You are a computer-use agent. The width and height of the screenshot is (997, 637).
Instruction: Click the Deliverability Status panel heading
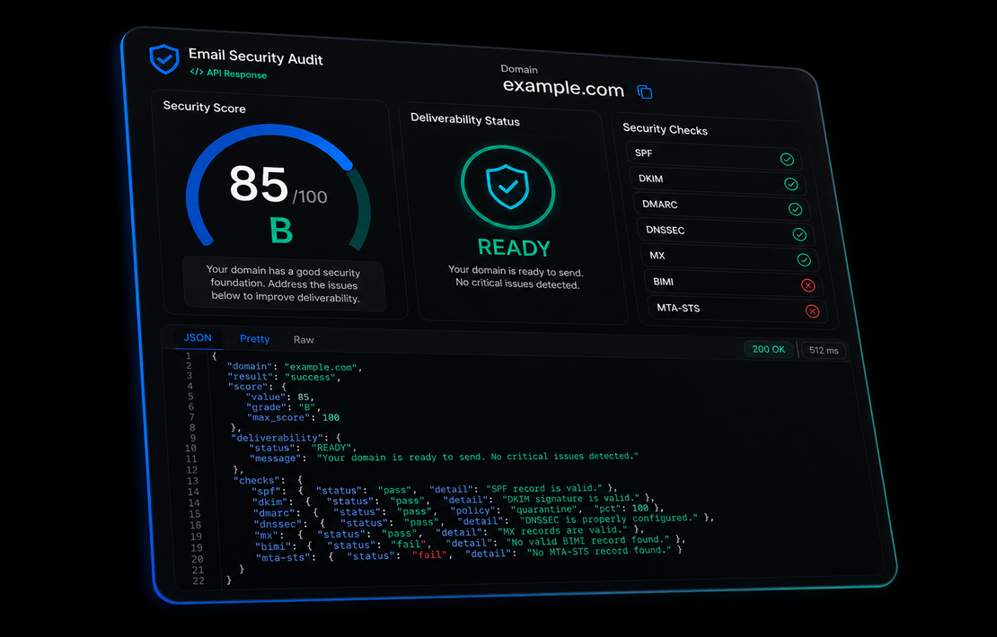464,119
